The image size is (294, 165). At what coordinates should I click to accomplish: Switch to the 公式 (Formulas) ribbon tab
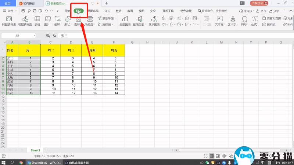pyautogui.click(x=107, y=11)
